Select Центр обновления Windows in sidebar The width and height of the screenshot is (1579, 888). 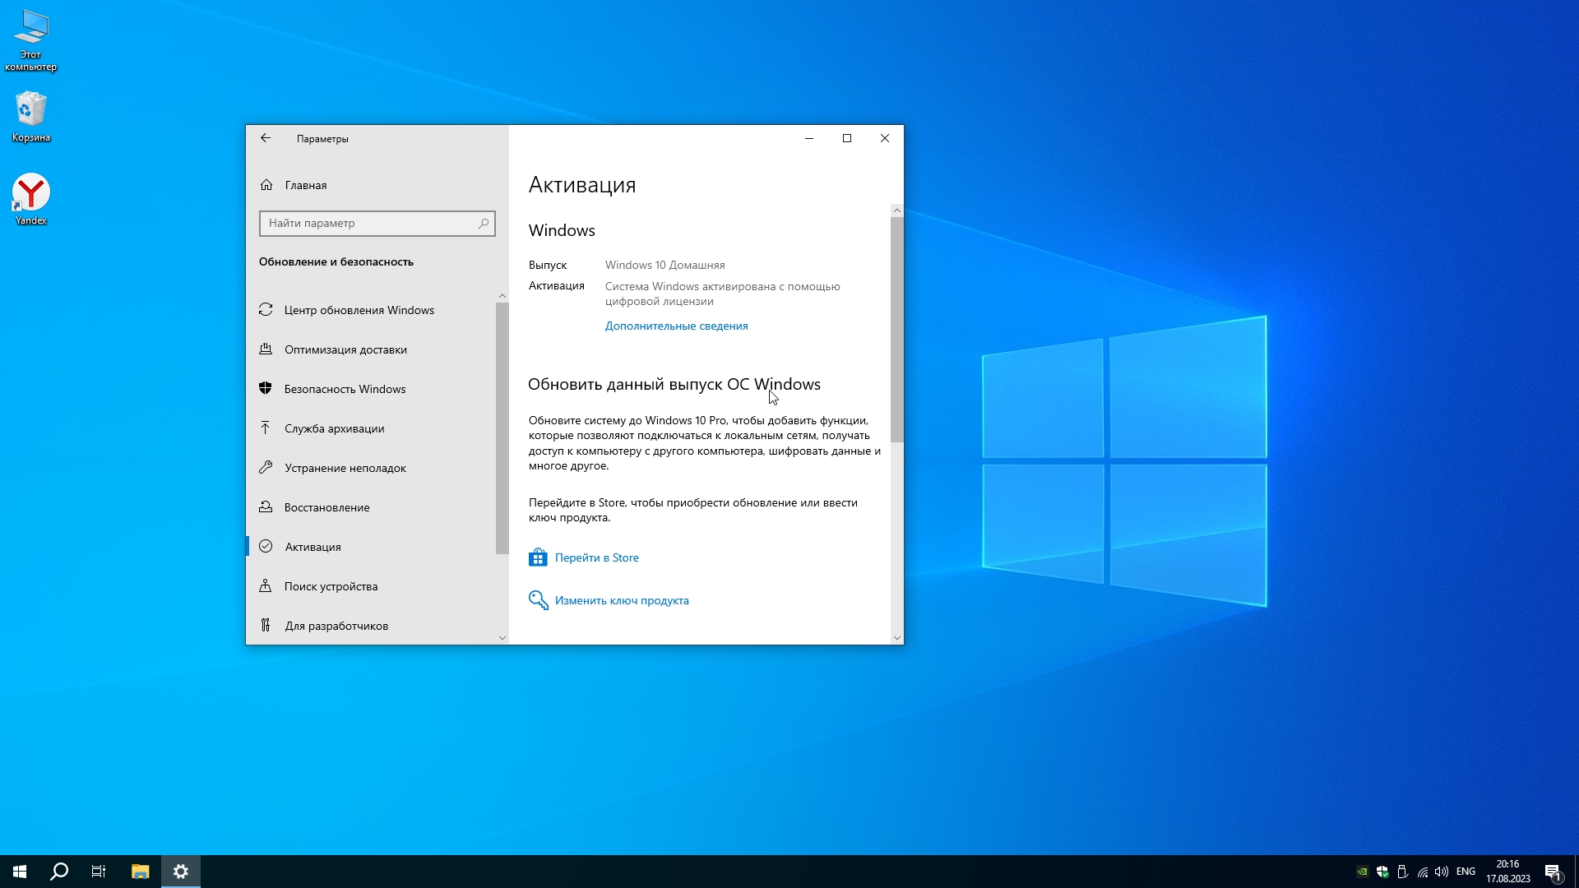359,310
